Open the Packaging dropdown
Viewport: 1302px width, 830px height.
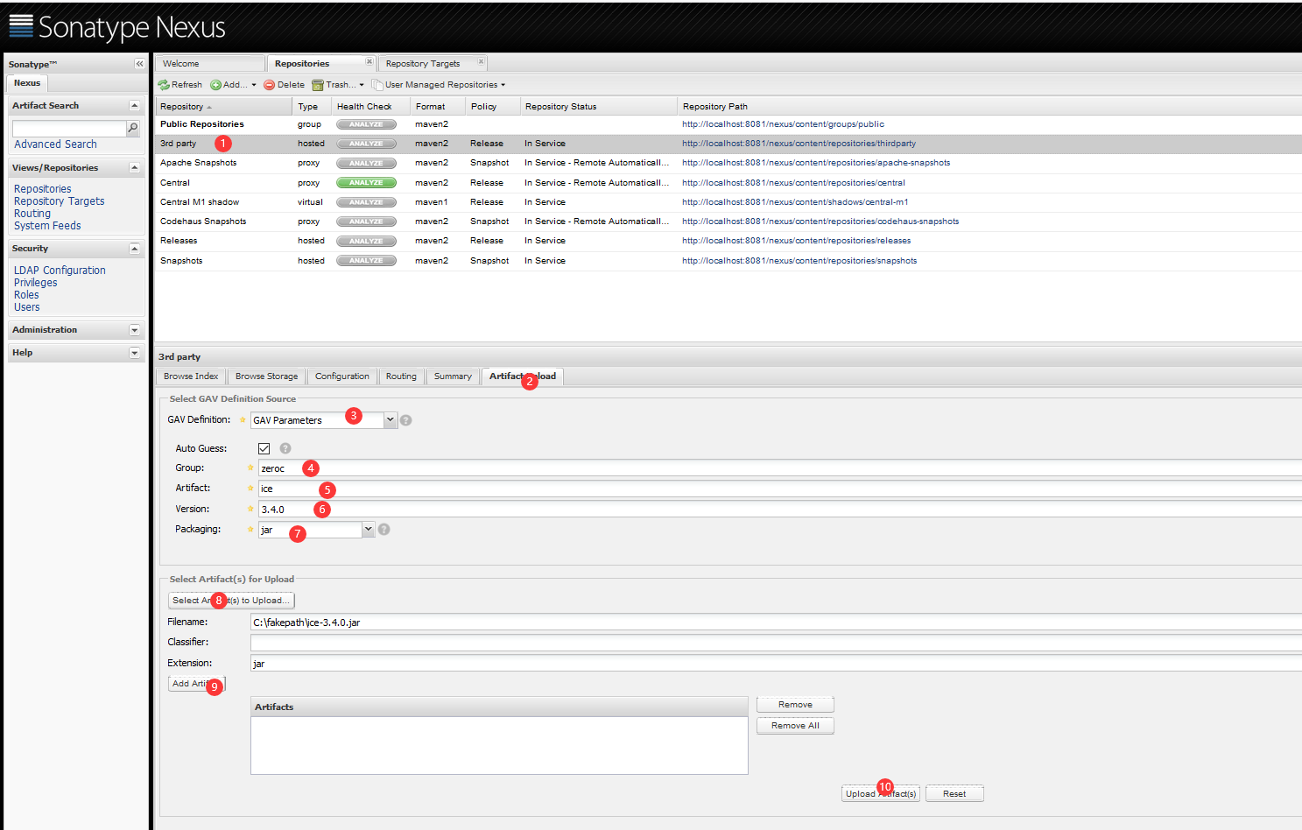[x=369, y=530]
